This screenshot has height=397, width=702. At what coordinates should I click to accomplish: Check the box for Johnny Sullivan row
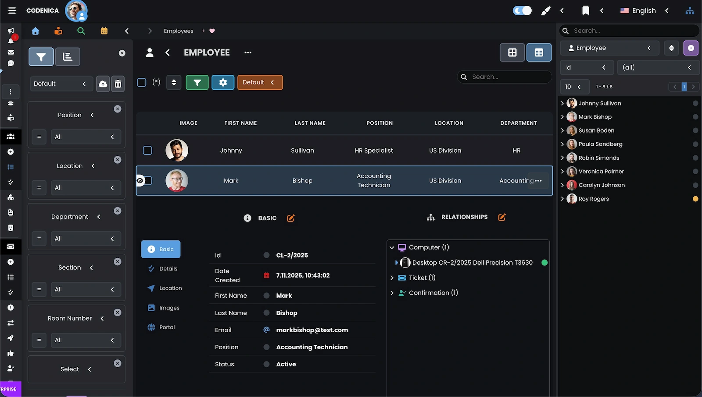[x=147, y=151]
